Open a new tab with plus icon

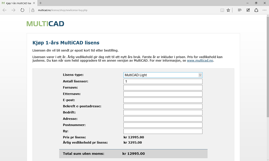(x=40, y=3)
